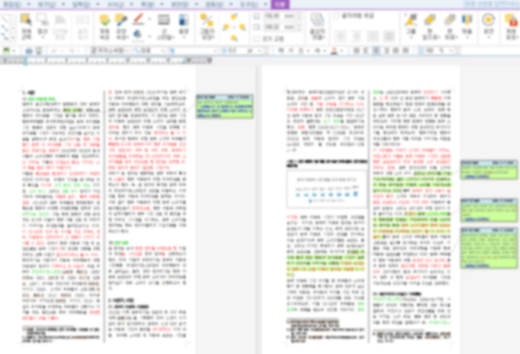The image size is (520, 354).
Task: Click the search box at top right
Action: coord(491,4)
